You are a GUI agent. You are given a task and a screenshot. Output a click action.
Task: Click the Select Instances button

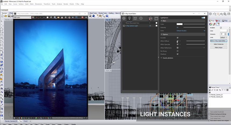[x=218, y=44]
